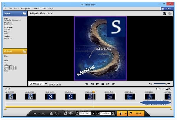Image resolution: width=177 pixels, height=120 pixels.
Task: Select the thumbnail at 00:00:09
Action: pyautogui.click(x=70, y=97)
